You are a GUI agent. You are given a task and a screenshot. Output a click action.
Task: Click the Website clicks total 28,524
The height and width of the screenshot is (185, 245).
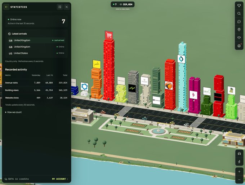(63, 98)
